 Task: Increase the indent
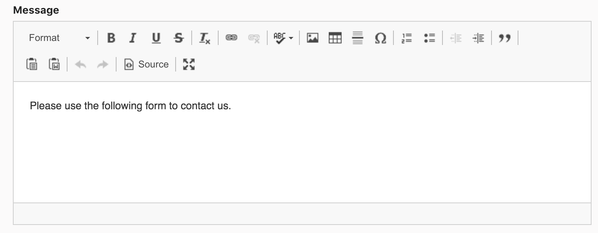478,38
